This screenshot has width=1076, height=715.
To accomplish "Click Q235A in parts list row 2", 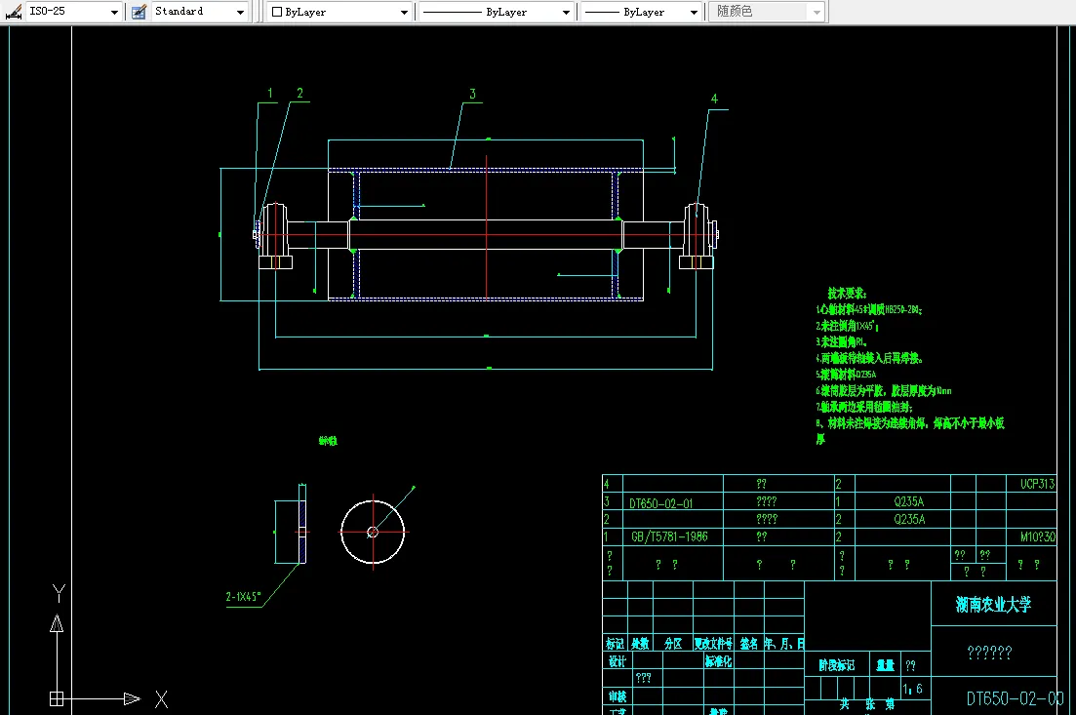I will click(909, 520).
